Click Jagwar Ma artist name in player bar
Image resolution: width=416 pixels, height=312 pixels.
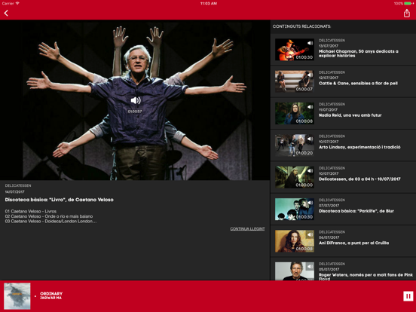(50, 298)
